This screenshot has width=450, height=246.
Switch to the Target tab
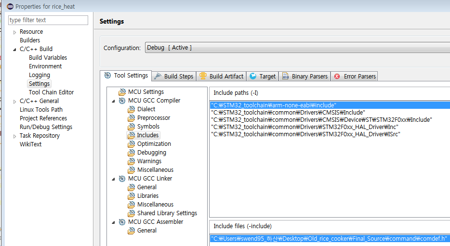coord(267,76)
